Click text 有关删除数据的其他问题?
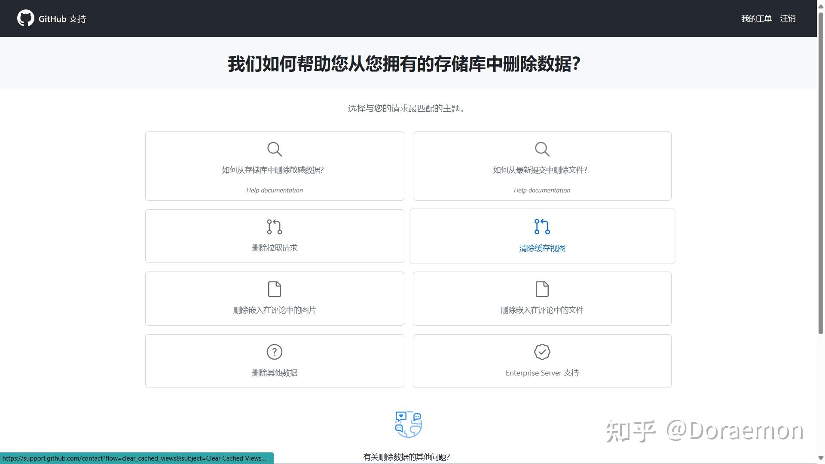This screenshot has height=464, width=825. (x=406, y=457)
